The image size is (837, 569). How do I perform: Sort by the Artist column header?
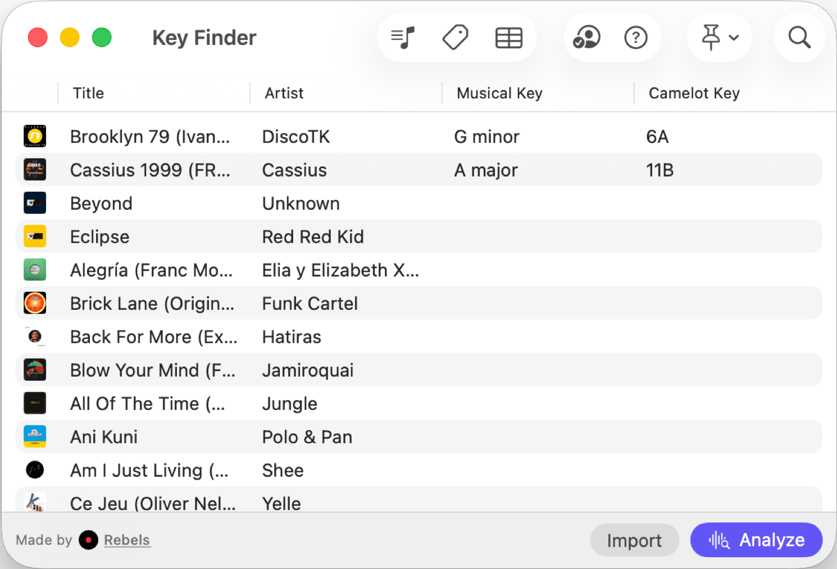pos(284,93)
